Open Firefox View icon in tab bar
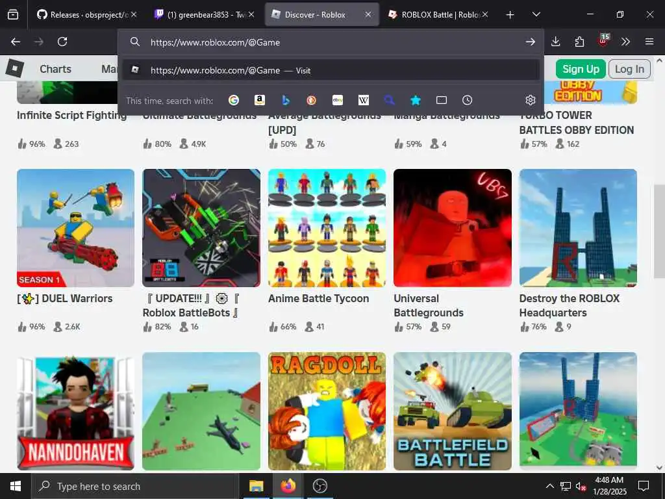Viewport: 665px width, 499px height. click(x=13, y=14)
